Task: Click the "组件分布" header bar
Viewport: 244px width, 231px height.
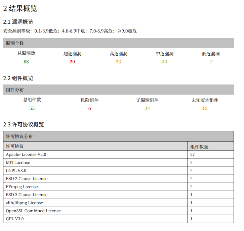Action: click(x=118, y=90)
